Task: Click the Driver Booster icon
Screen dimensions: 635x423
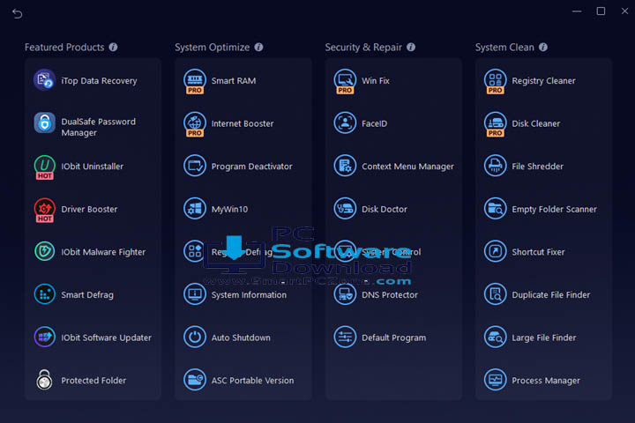Action: coord(45,210)
